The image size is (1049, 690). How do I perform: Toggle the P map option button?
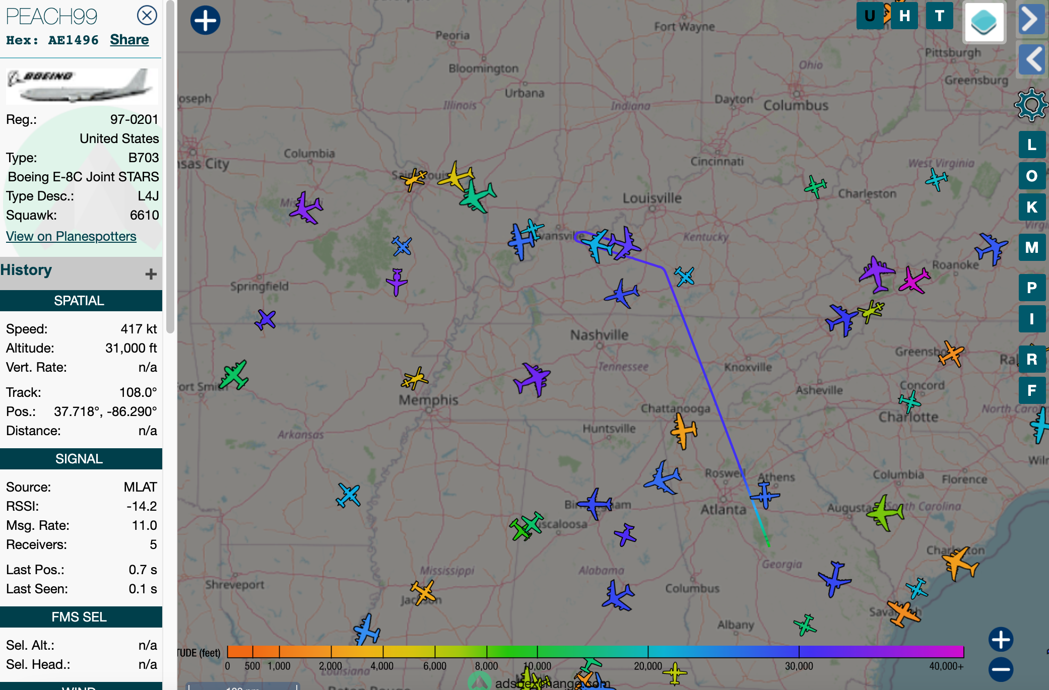tap(1032, 288)
